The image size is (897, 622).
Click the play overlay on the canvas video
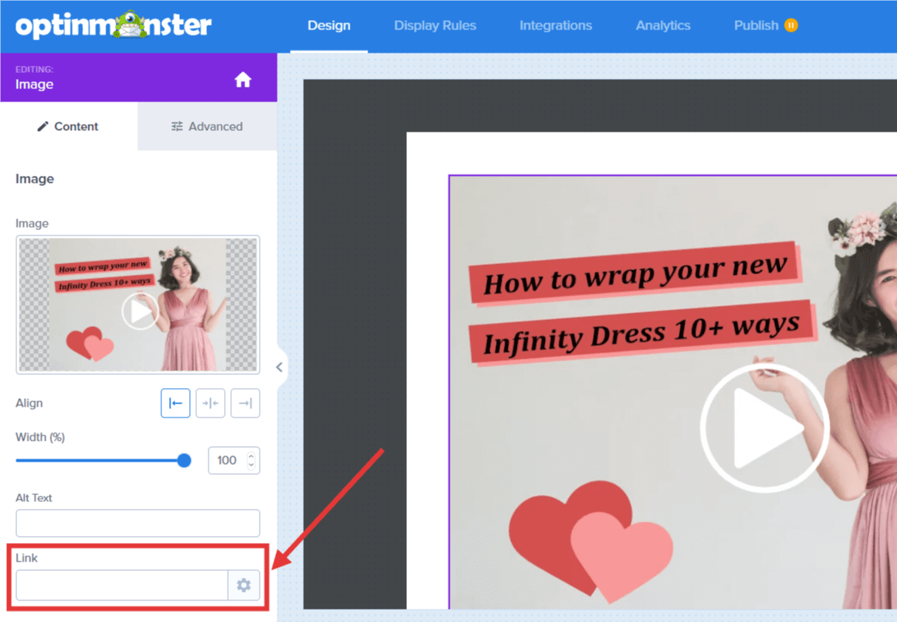tap(764, 427)
